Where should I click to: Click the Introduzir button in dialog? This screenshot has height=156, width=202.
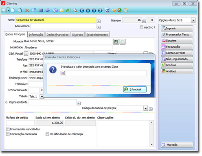(135, 89)
